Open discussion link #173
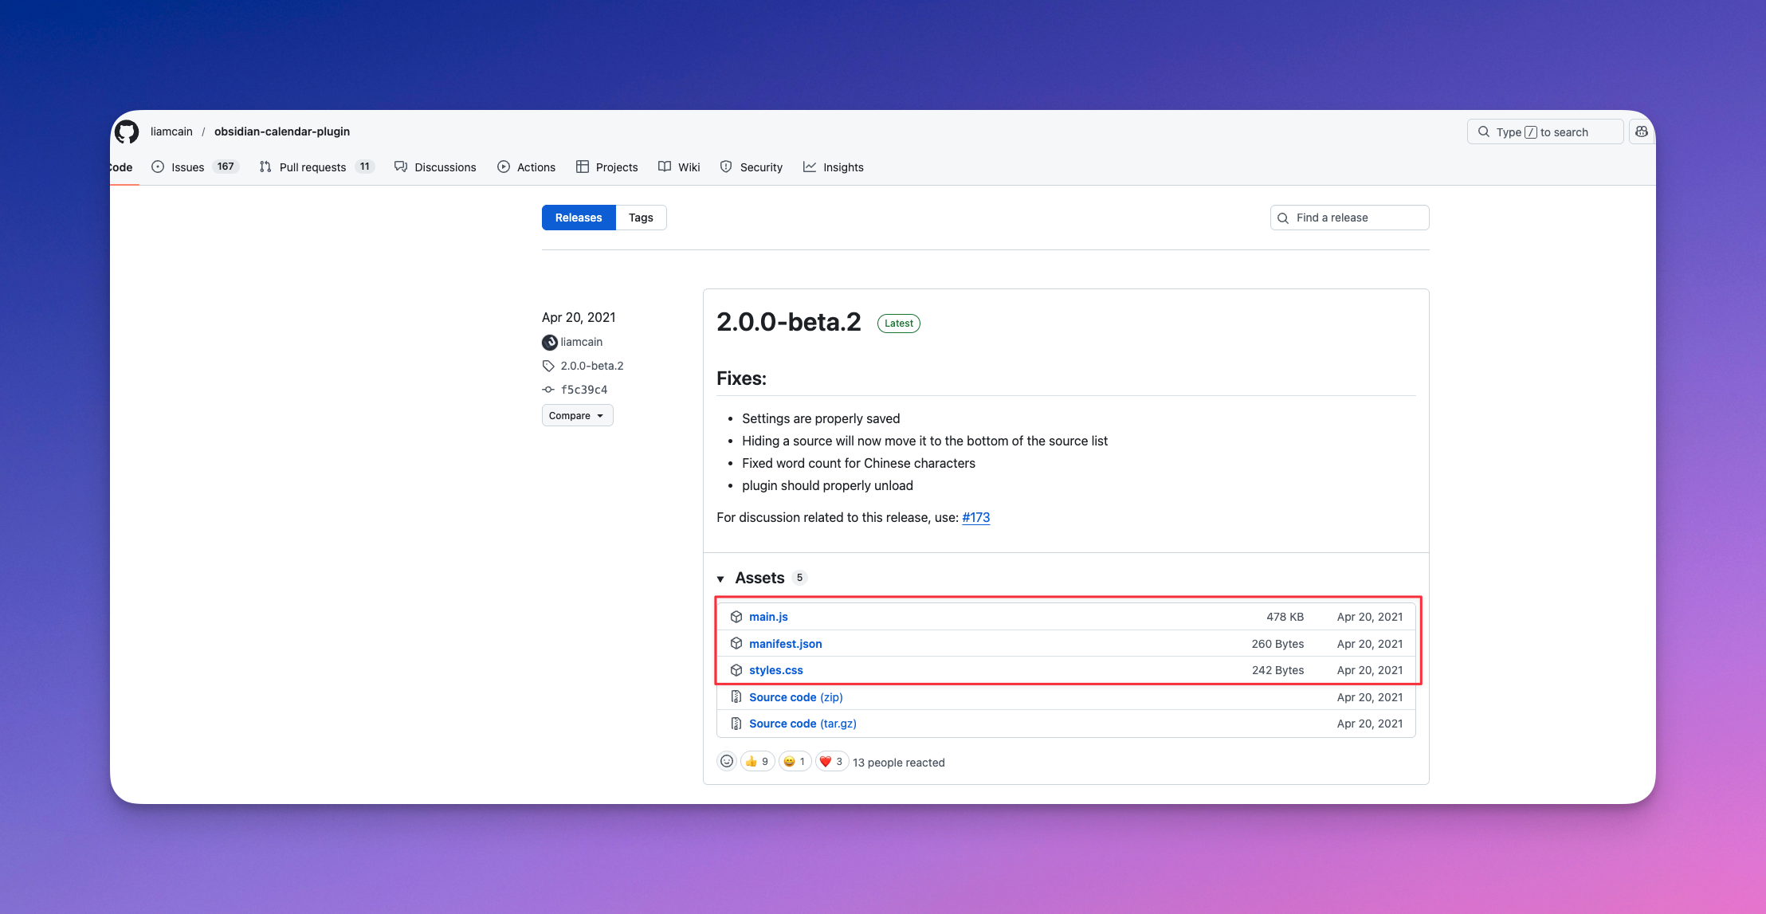1766x914 pixels. click(975, 517)
